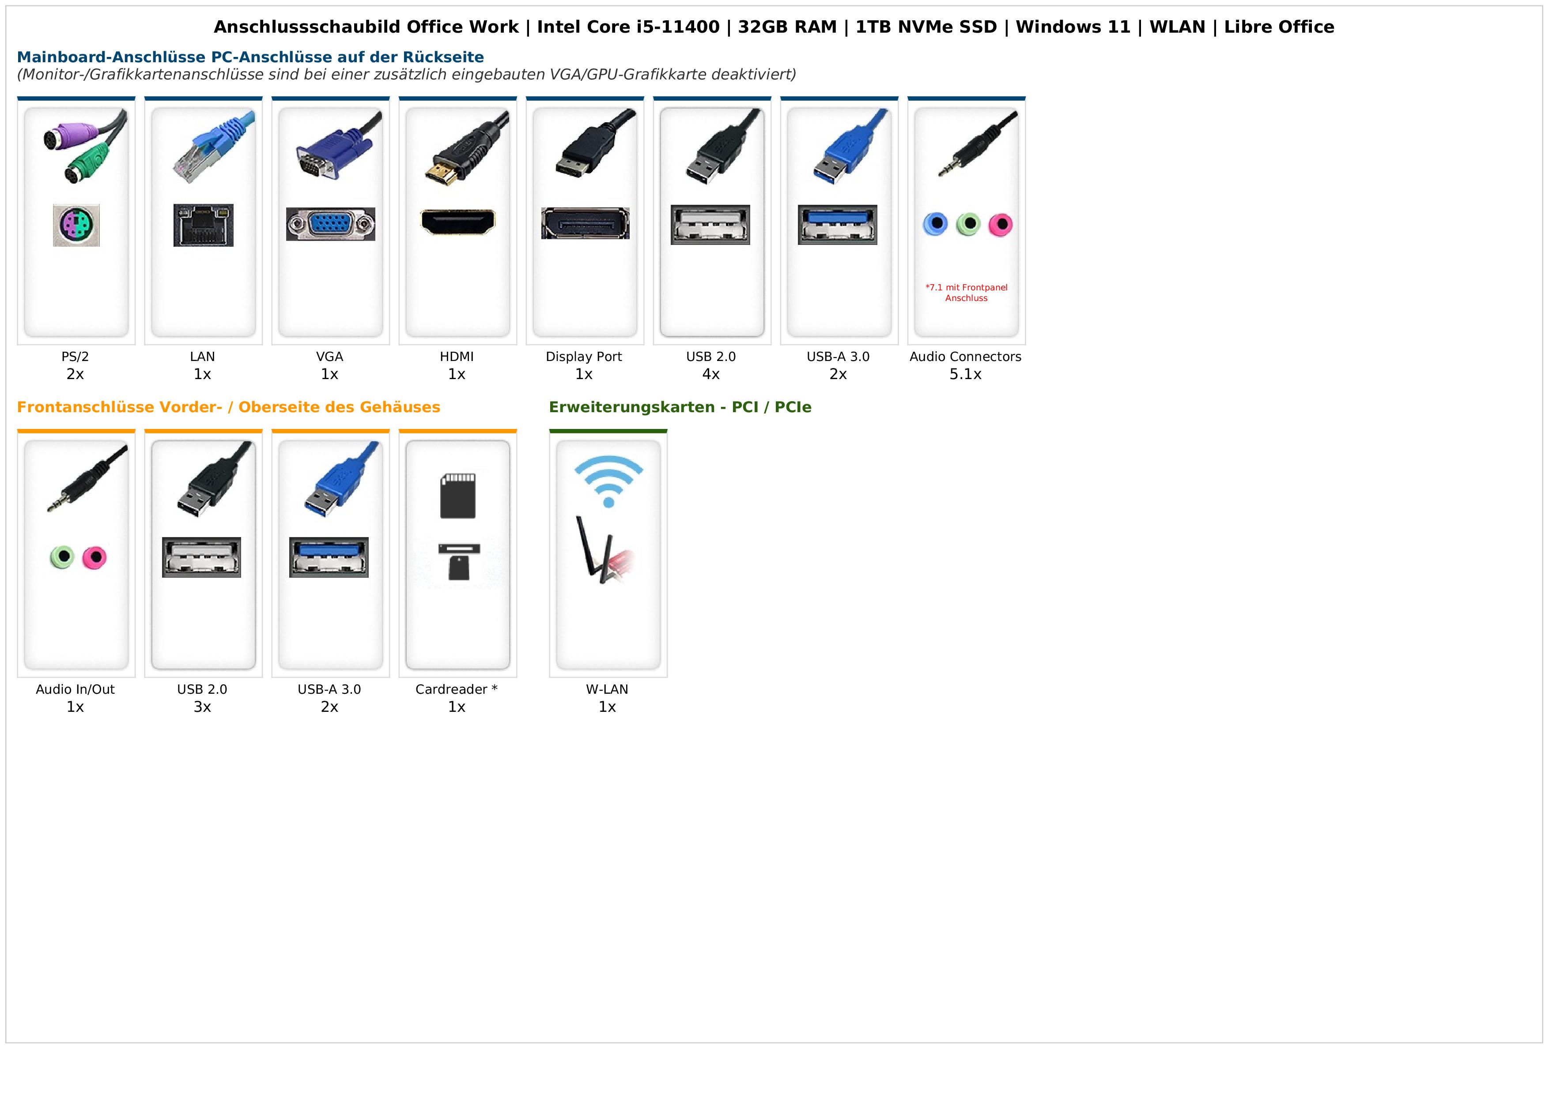The image size is (1549, 1094).
Task: Click the W-LAN label
Action: (x=607, y=690)
